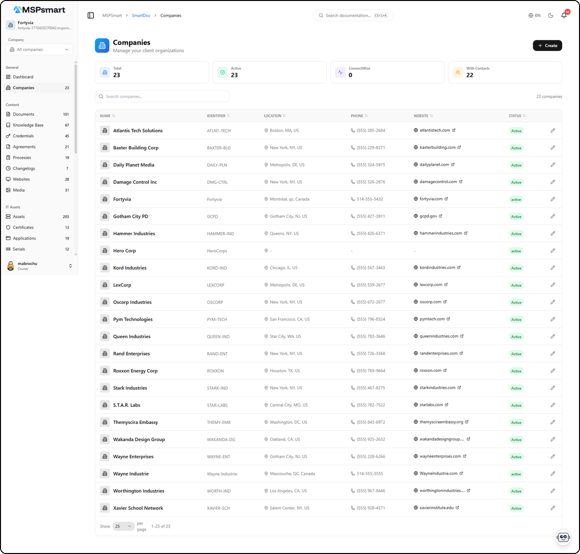Open SmartDoc from the breadcrumb
Screen dimensions: 580x554
point(141,15)
